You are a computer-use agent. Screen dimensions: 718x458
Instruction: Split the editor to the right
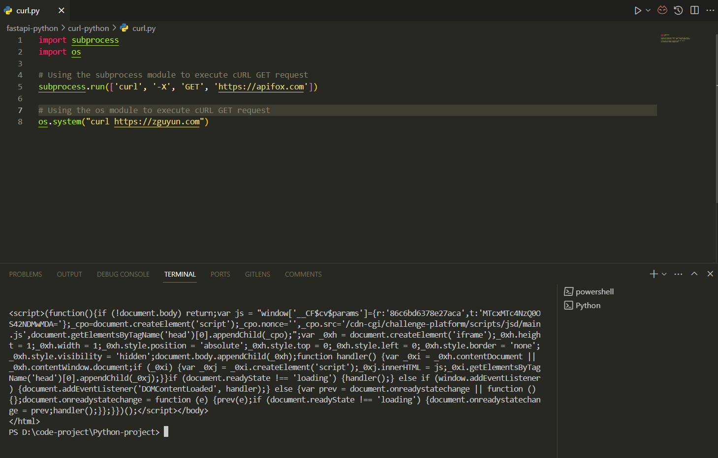(x=694, y=10)
